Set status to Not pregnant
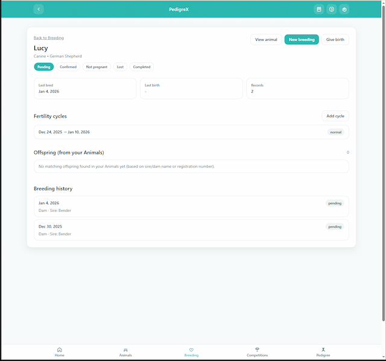This screenshot has width=386, height=361. click(x=96, y=67)
